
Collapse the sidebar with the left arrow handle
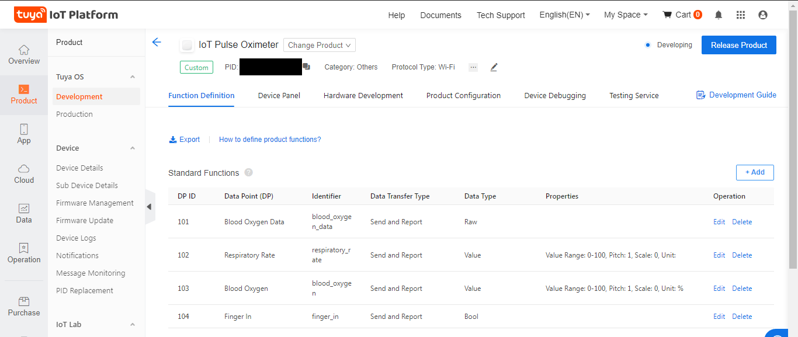149,207
